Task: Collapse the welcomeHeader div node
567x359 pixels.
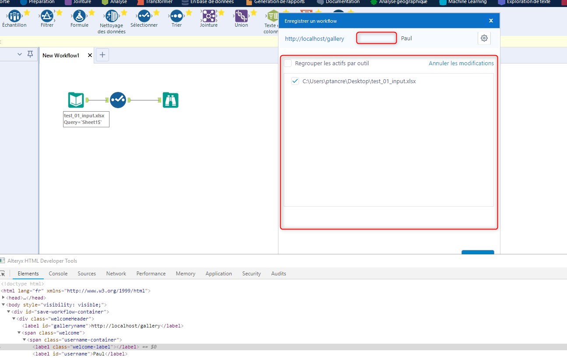Action: point(14,319)
